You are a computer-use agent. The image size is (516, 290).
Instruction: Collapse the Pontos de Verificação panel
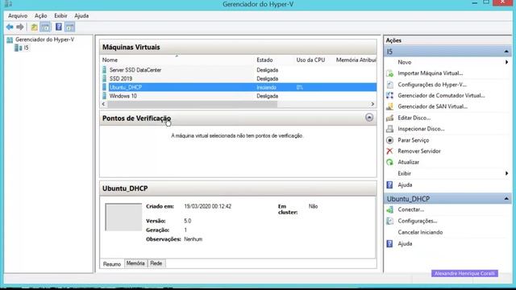pyautogui.click(x=369, y=118)
